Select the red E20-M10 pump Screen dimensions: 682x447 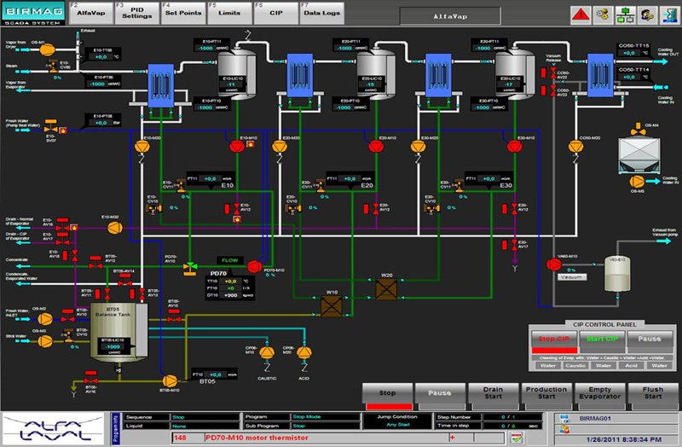[376, 146]
